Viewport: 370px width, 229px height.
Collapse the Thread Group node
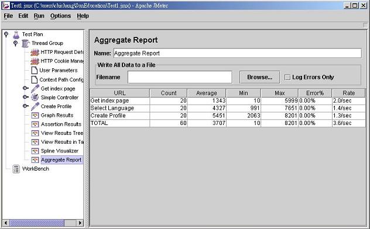point(15,43)
